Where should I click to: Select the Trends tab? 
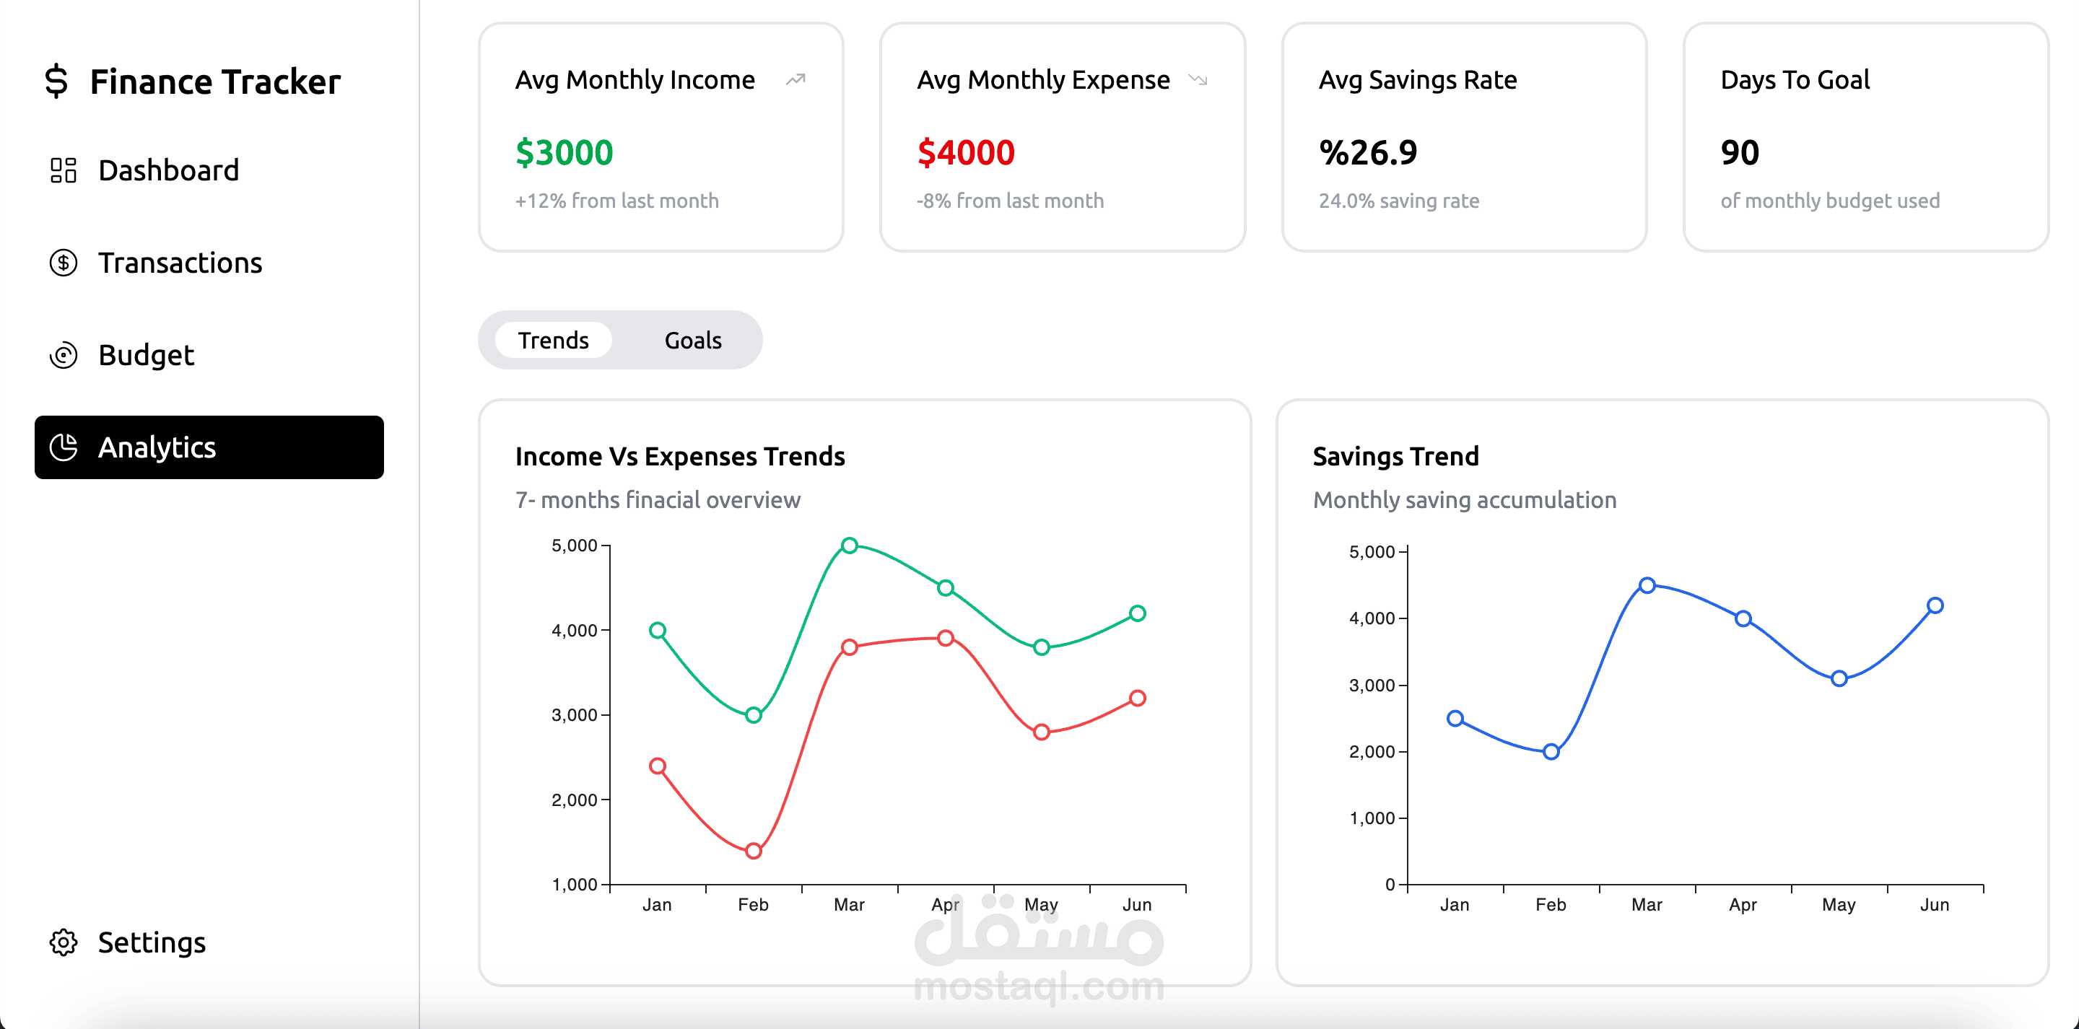point(554,341)
